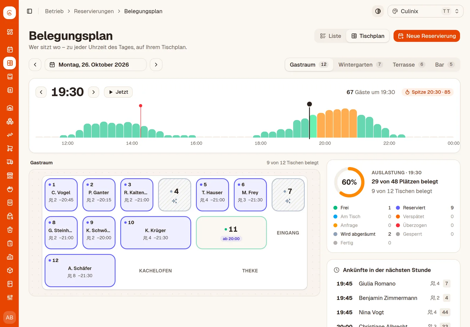
Task: Expand the Culinix workspace switcher
Action: pos(425,11)
